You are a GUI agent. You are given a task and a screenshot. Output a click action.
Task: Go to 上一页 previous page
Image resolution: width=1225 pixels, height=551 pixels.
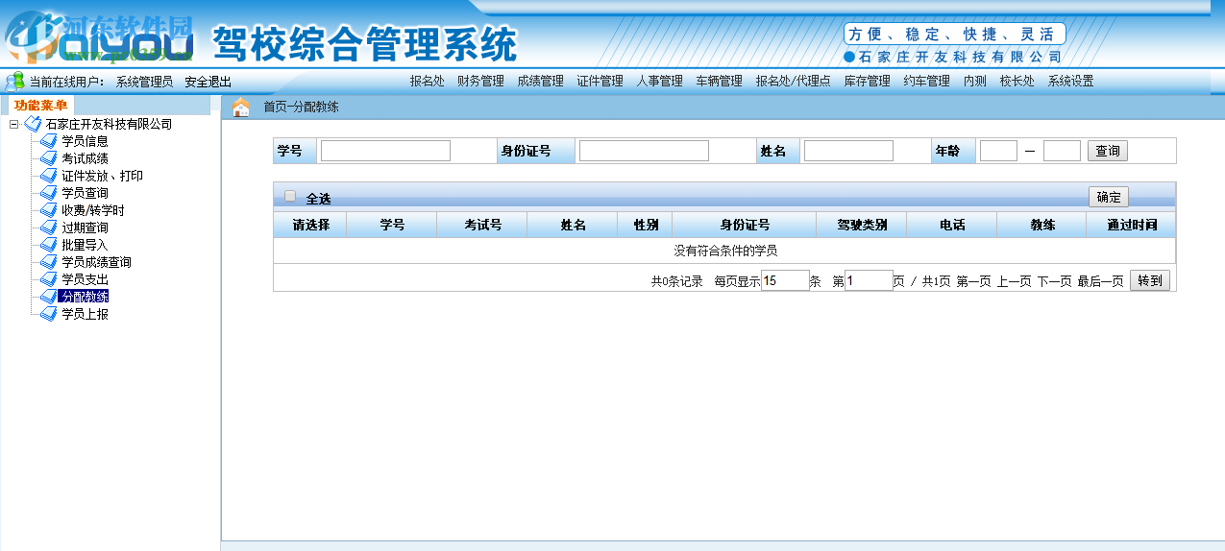tap(1014, 281)
